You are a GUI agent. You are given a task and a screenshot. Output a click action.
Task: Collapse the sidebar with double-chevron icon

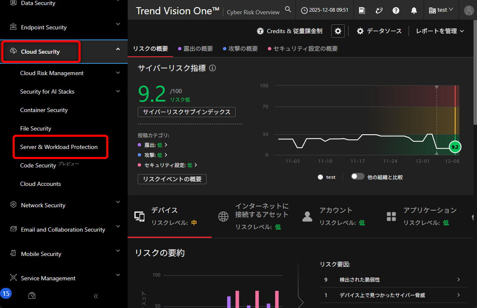tap(96, 296)
